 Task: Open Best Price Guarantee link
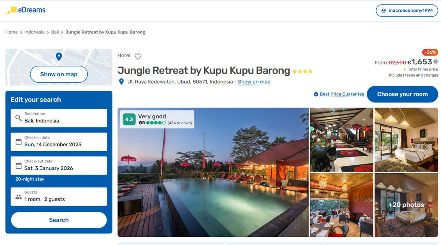(x=342, y=94)
